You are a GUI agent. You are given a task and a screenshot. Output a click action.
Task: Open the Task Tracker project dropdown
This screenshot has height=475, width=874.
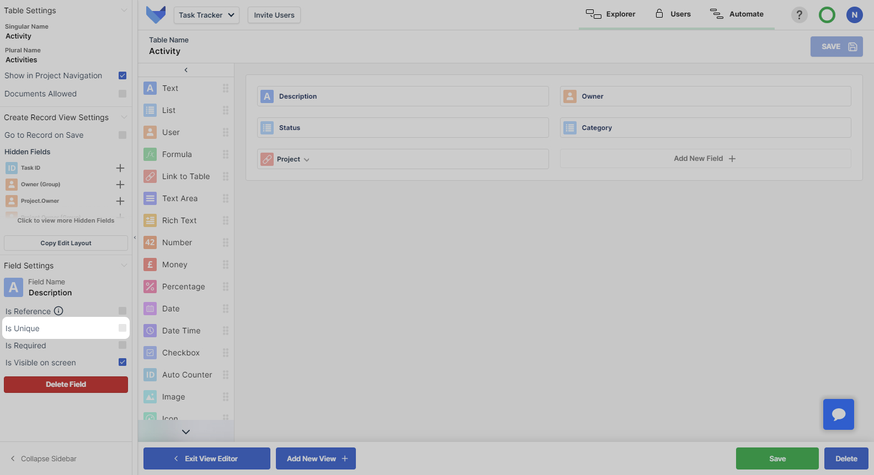pyautogui.click(x=206, y=15)
